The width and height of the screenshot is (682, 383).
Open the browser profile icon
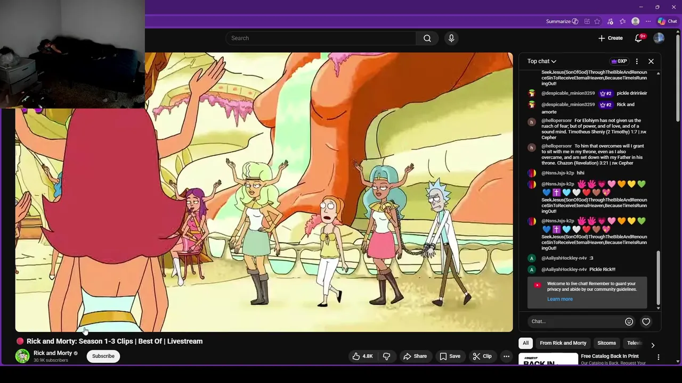coord(635,22)
